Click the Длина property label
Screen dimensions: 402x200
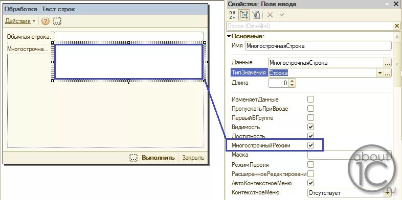[x=240, y=83]
